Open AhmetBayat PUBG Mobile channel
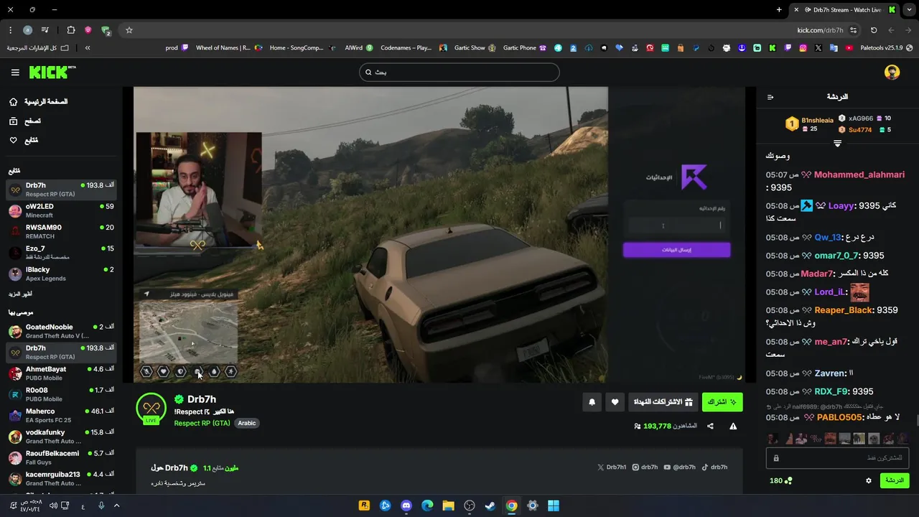 [x=61, y=373]
